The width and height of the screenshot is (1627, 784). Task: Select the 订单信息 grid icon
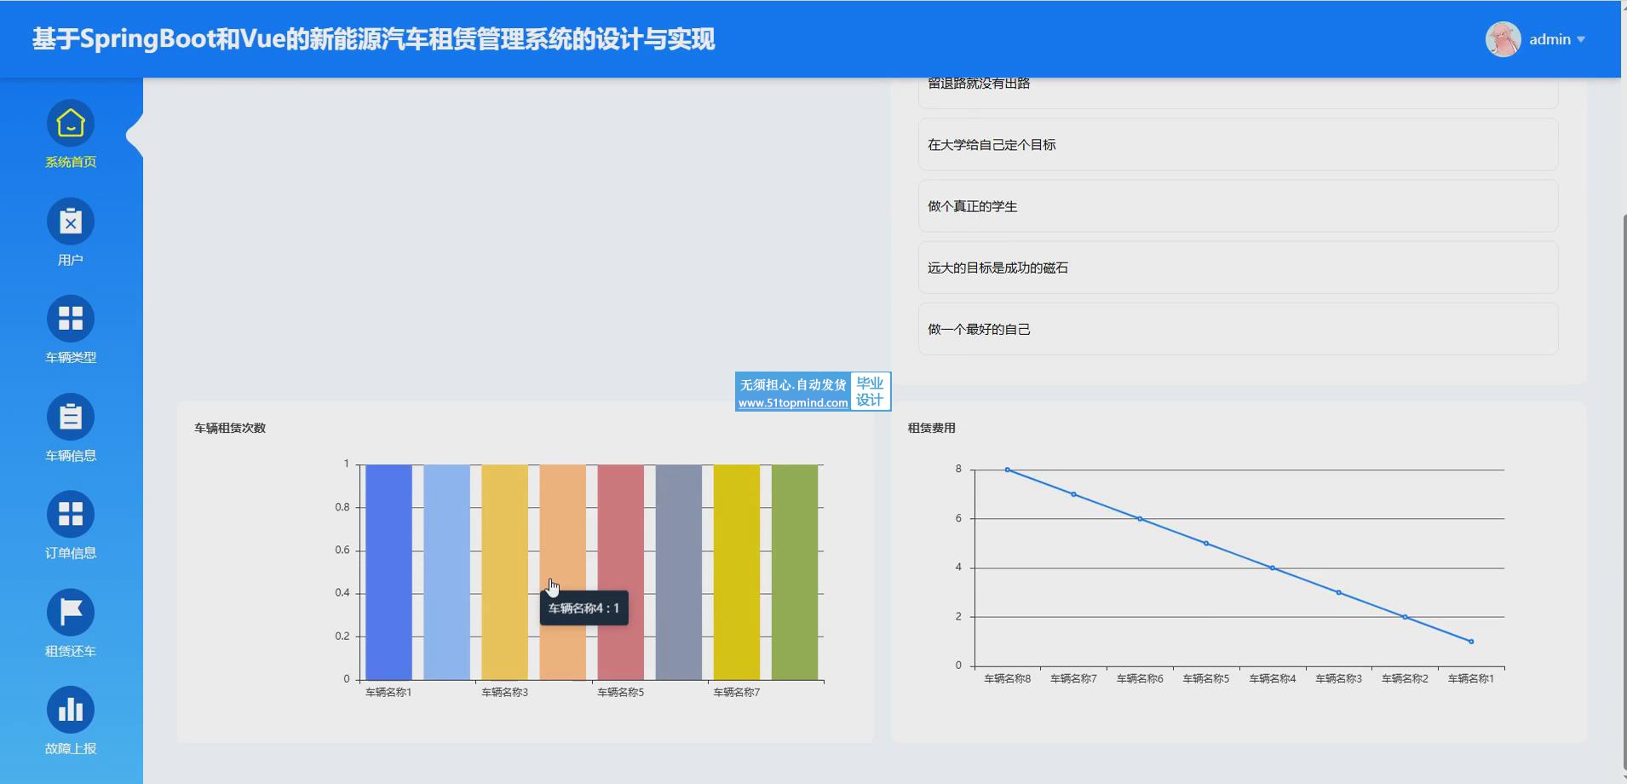tap(70, 515)
